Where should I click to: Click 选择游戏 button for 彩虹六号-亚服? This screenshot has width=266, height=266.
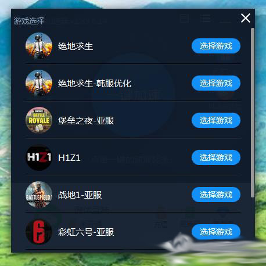click(216, 232)
